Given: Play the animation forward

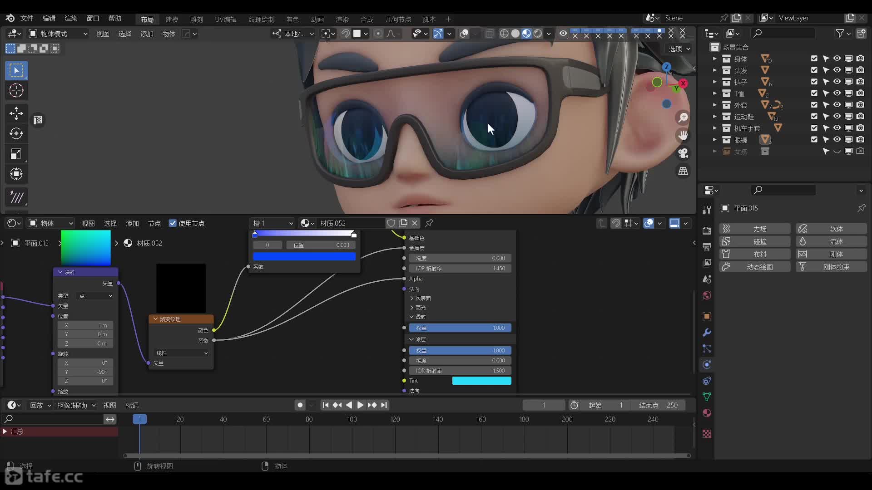Looking at the screenshot, I should click(360, 405).
